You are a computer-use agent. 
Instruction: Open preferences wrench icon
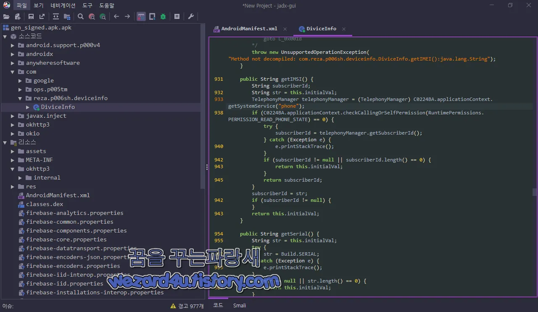pyautogui.click(x=191, y=16)
